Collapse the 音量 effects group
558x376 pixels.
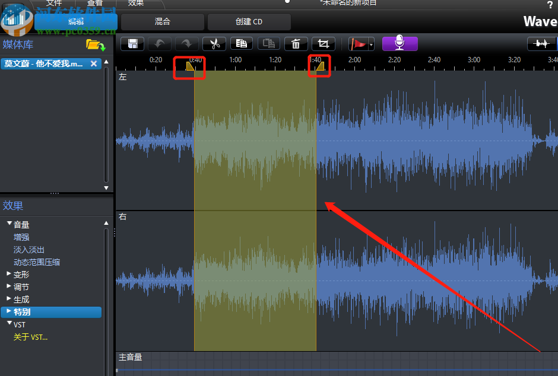tap(9, 223)
